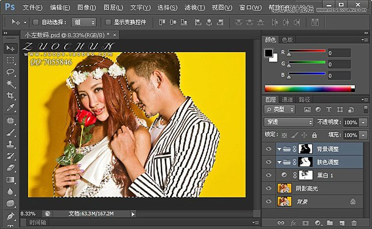Screen dimensions: 372x229
Task: Select the Eraser tool
Action: (10, 168)
